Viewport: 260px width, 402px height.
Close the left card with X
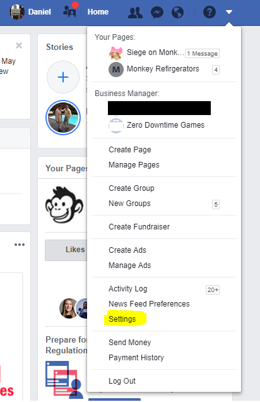click(19, 46)
